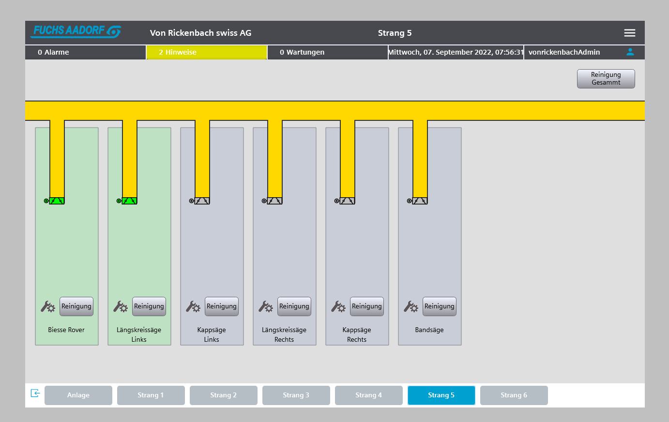
Task: Open wrench-gear icon for Längskreissäge Rechts
Action: (x=266, y=306)
